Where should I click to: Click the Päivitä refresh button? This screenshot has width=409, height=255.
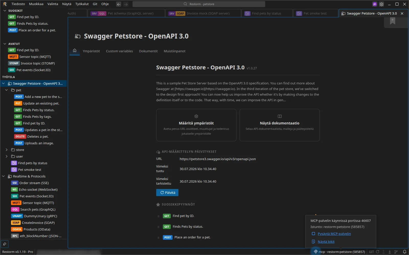[x=167, y=193]
